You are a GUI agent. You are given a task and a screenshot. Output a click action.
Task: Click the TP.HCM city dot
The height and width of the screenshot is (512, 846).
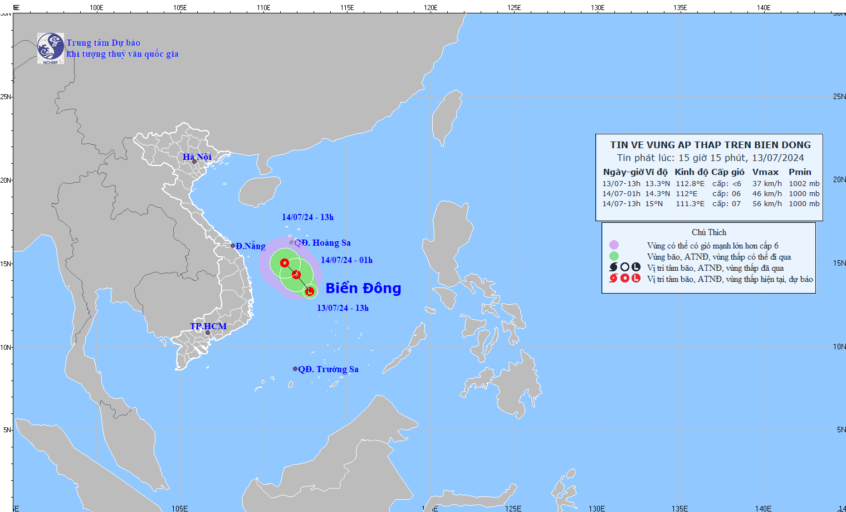coord(208,333)
